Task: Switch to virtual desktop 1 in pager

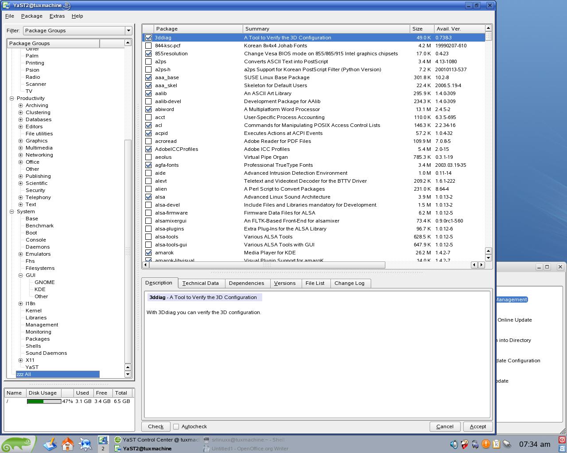Action: (103, 440)
